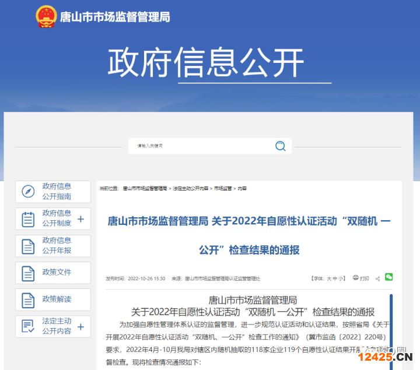Viewport: 420px width, 370px height.
Task: Set font size to small (小)
Action: coord(341,279)
